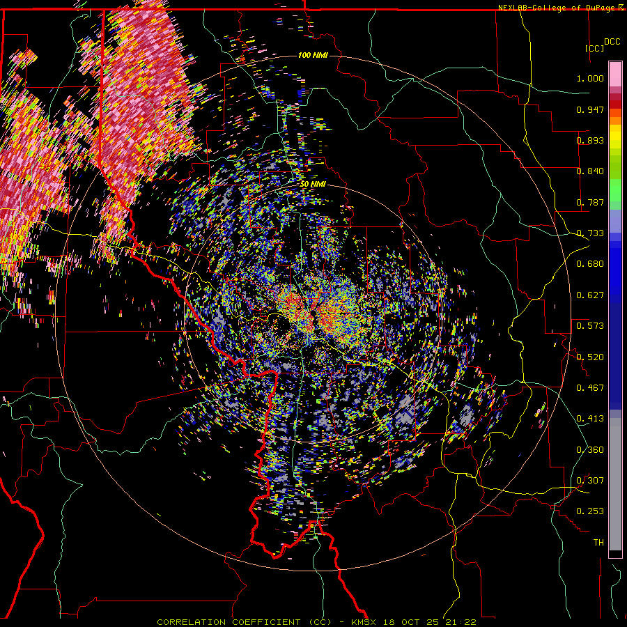627x627 pixels.
Task: Select the 0.947 scale value
Action: pyautogui.click(x=590, y=109)
